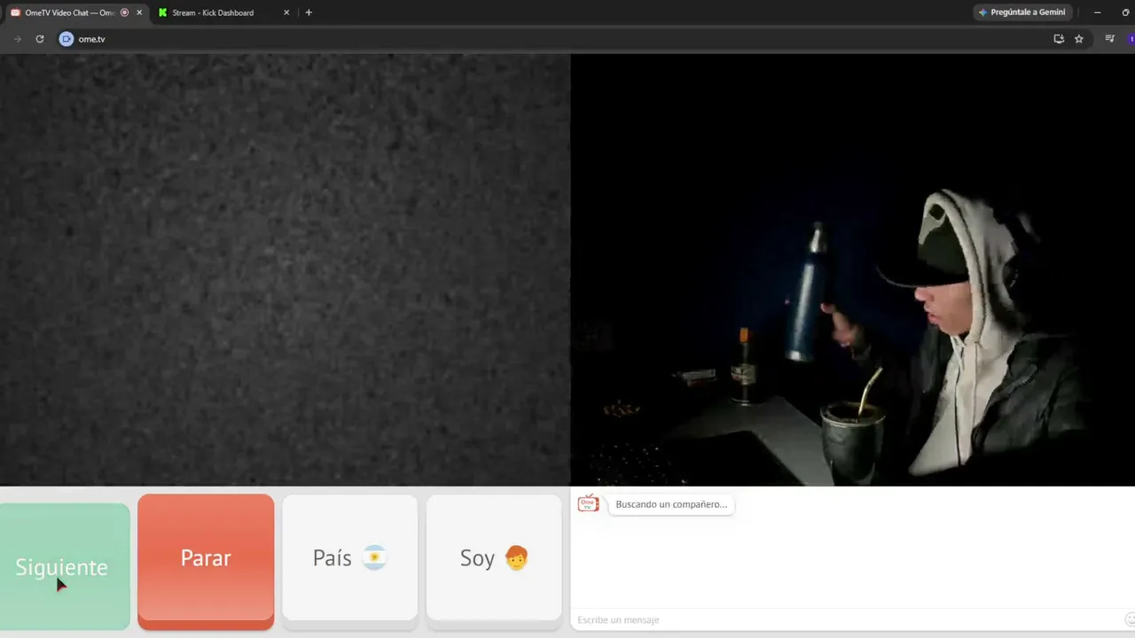Close the OmeTV Video Chat tab
This screenshot has height=638, width=1135.
(139, 12)
